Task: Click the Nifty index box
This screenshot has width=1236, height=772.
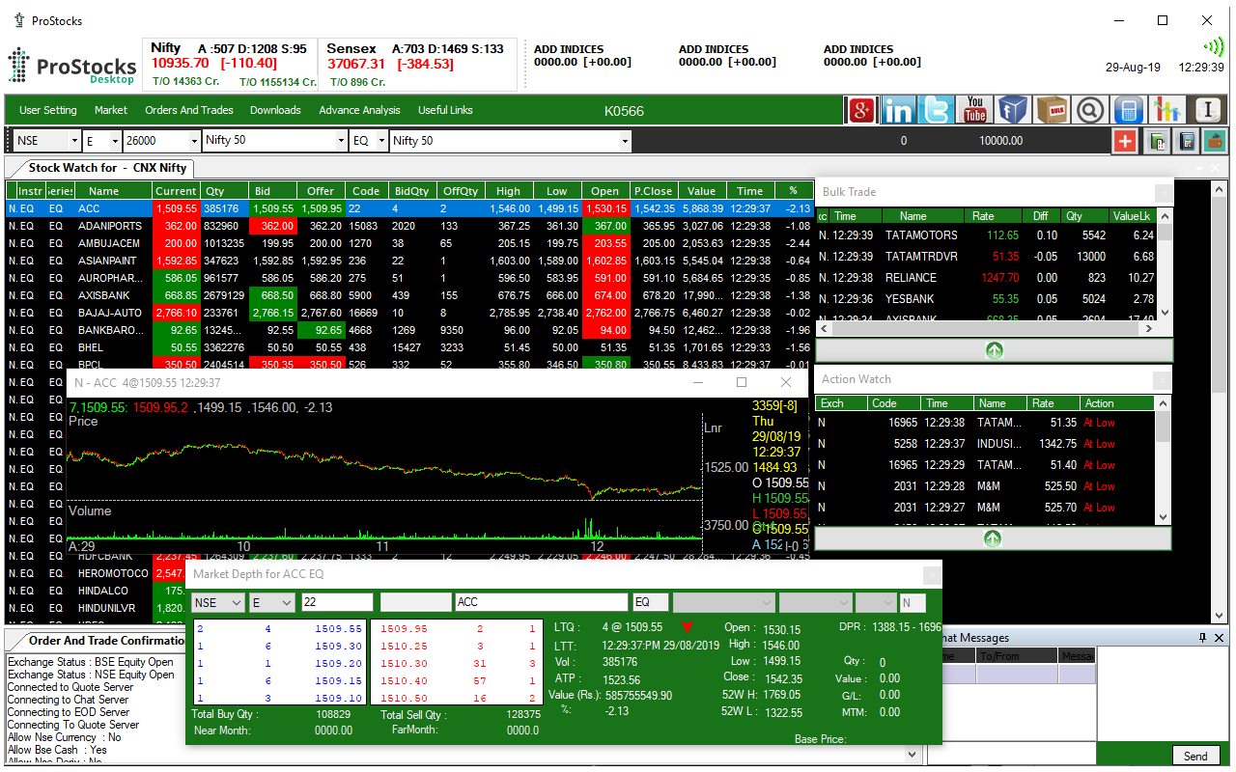Action: [231, 64]
